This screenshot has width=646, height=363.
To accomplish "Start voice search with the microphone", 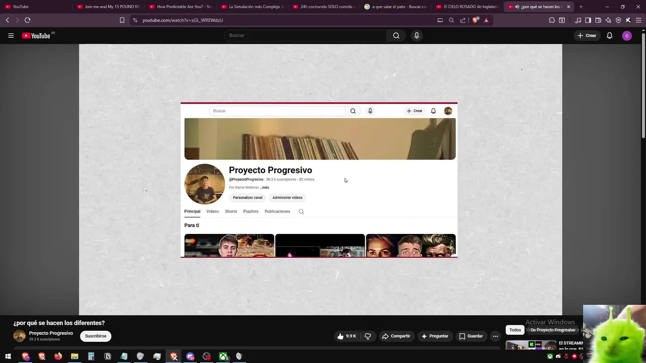I will pos(416,36).
